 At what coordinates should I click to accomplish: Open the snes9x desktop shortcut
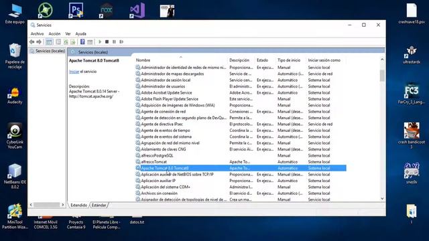[412, 173]
